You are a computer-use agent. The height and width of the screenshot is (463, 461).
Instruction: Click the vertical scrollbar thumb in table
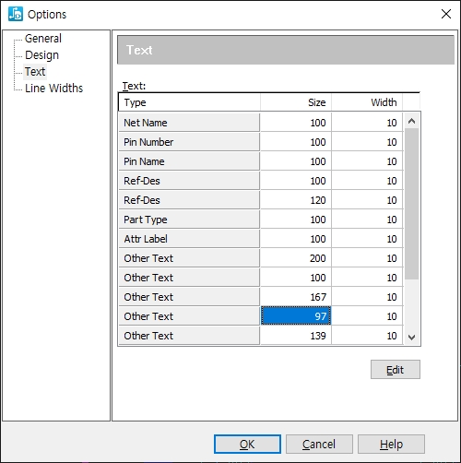[412, 204]
